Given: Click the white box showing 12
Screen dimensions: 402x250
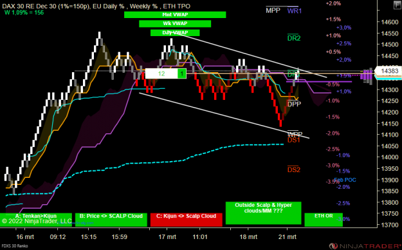Looking at the screenshot, I should (x=161, y=73).
